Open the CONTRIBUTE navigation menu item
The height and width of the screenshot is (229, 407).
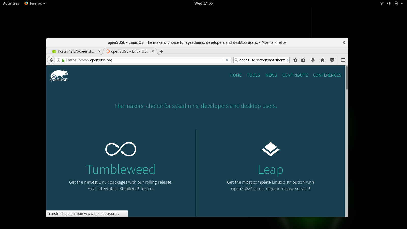click(x=295, y=75)
